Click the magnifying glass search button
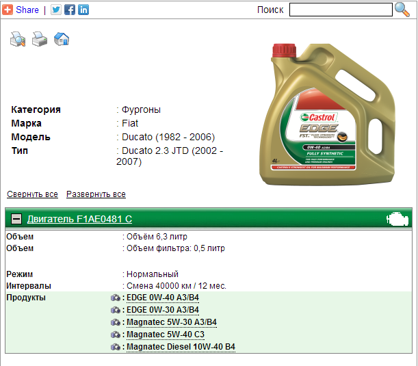 pos(402,9)
